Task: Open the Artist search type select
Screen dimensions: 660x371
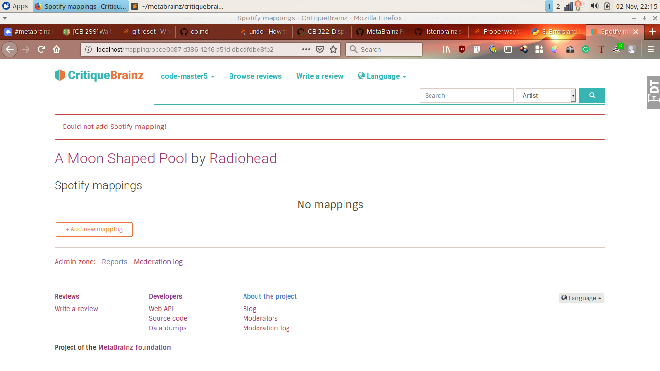Action: pos(546,96)
